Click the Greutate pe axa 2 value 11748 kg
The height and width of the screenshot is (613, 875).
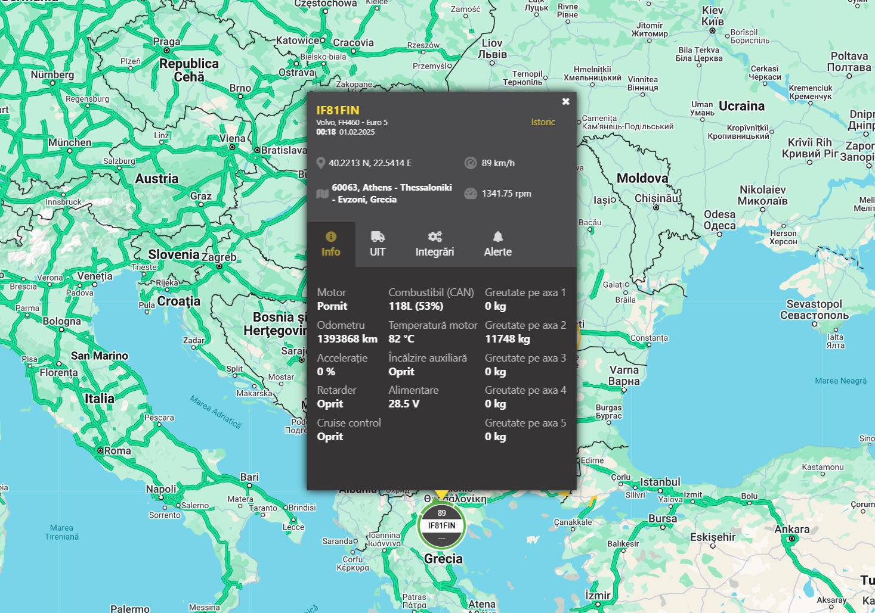[x=507, y=339]
